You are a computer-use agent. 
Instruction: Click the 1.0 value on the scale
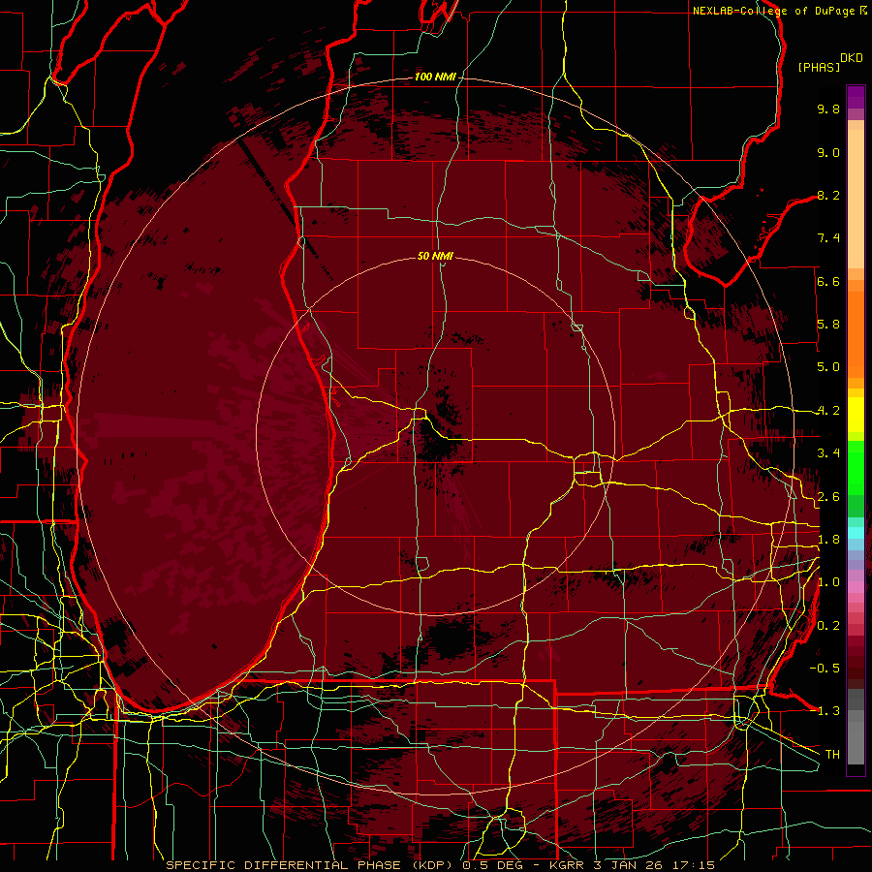click(828, 583)
